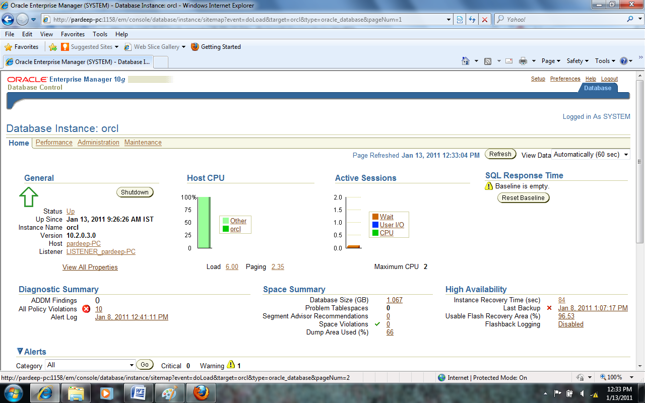The image size is (645, 403).
Task: Click the Read Mail icon
Action: point(509,61)
